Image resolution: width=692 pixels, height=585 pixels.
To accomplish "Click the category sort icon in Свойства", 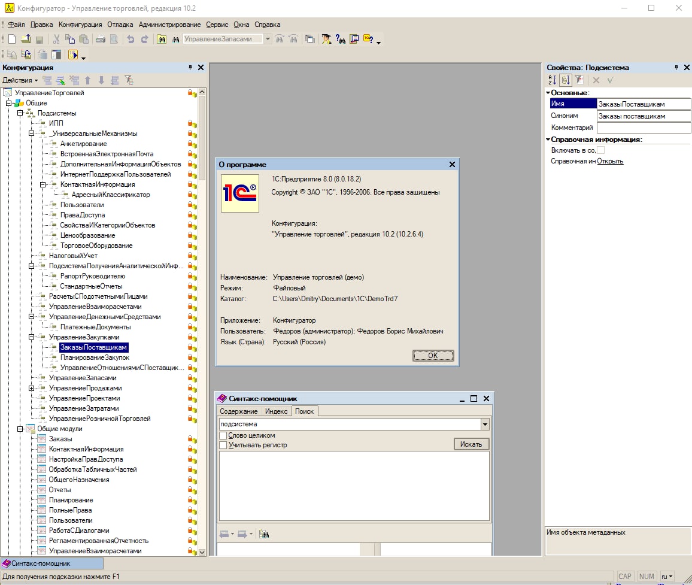I will click(x=566, y=80).
